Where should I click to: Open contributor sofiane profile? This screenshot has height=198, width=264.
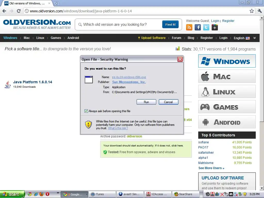[203, 142]
